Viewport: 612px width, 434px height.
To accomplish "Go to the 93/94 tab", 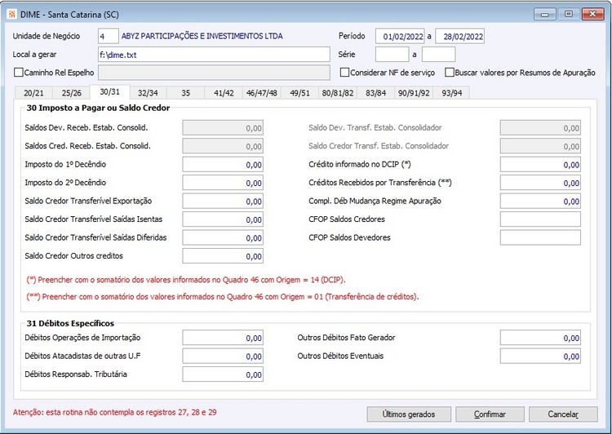I will pyautogui.click(x=451, y=93).
